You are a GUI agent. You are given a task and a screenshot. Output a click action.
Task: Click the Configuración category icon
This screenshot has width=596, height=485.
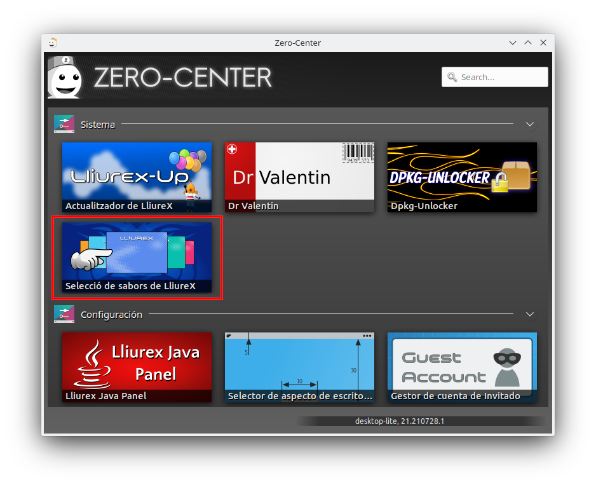[x=64, y=314]
